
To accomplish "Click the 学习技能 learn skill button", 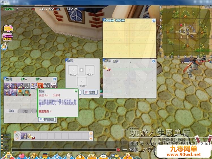I will click(x=47, y=119).
